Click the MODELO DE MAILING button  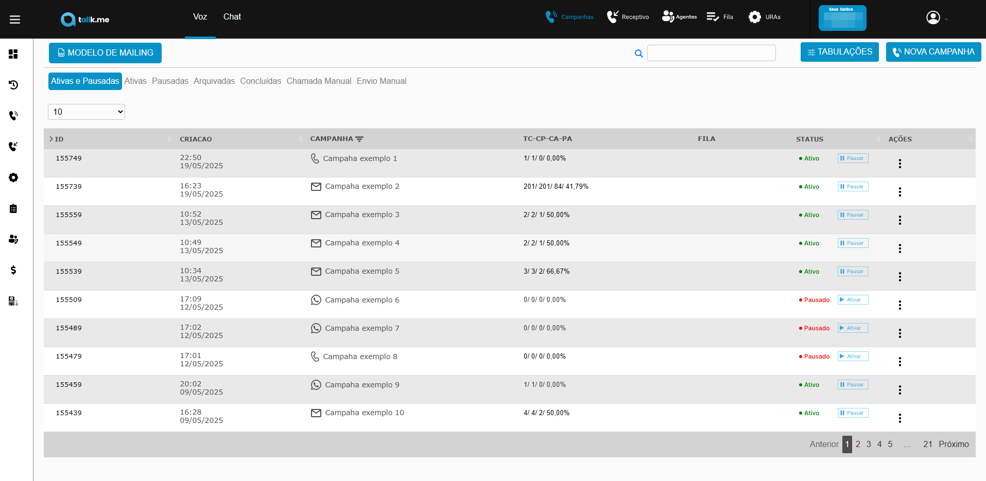tap(105, 53)
